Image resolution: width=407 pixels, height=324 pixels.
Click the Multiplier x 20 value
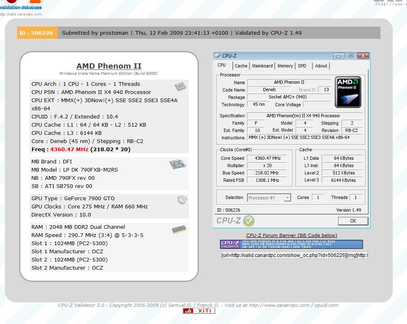[267, 165]
